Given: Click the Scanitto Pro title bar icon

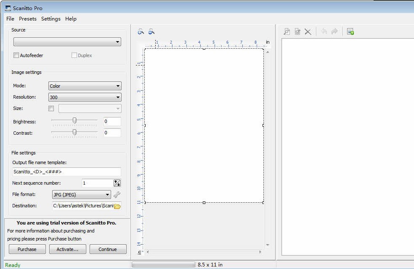Looking at the screenshot, I should tap(8, 8).
